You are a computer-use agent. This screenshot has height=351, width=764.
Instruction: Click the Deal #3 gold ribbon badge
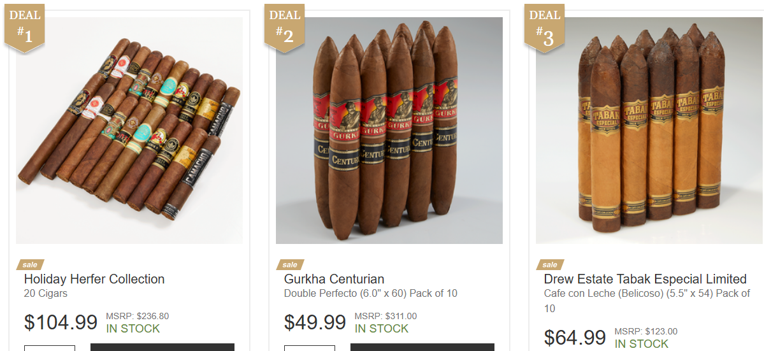click(544, 28)
